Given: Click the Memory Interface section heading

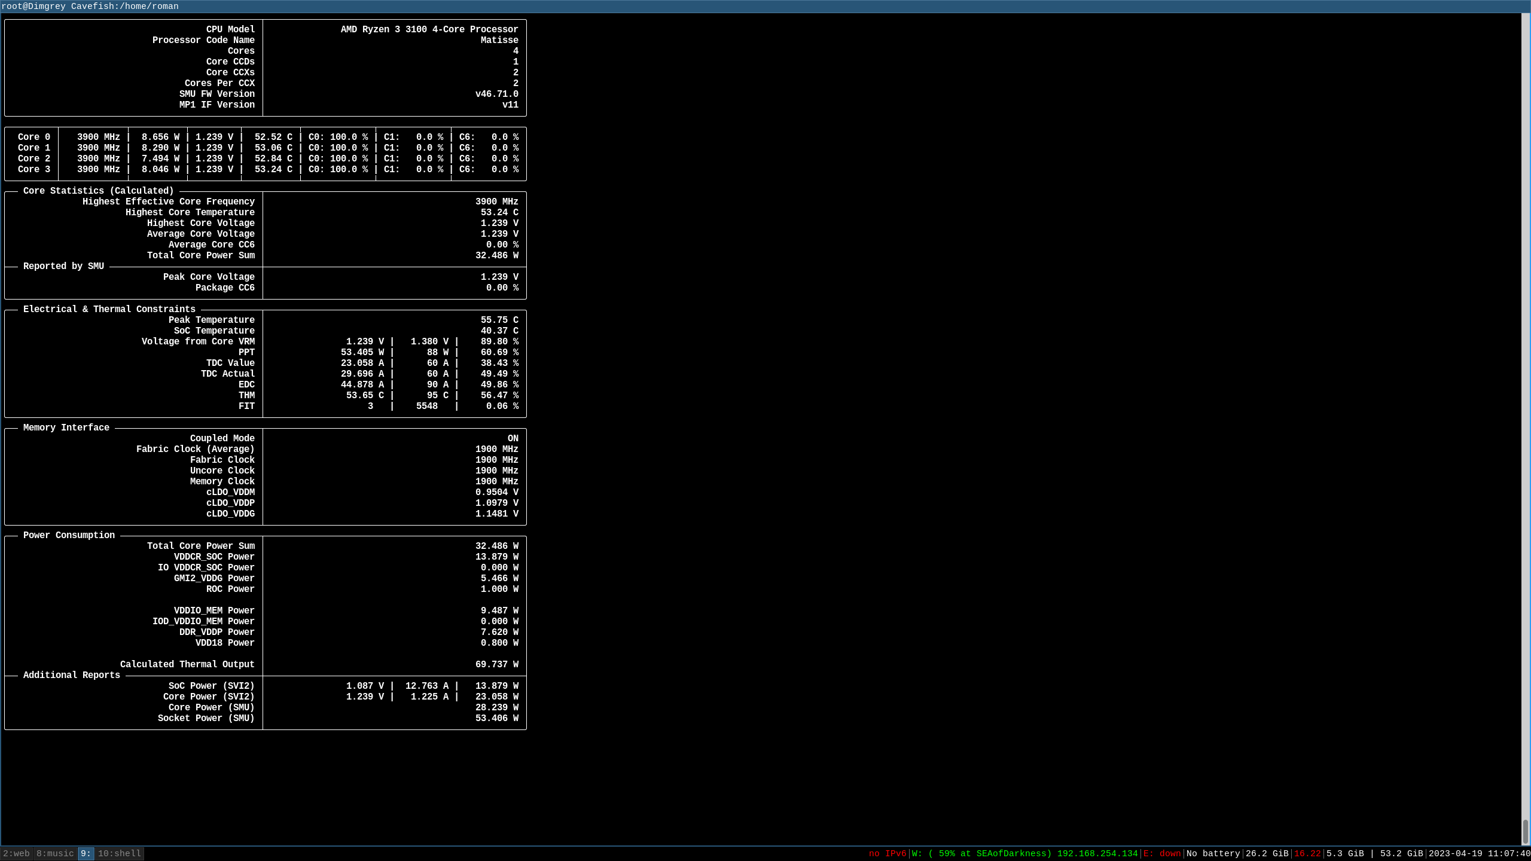Looking at the screenshot, I should (66, 428).
